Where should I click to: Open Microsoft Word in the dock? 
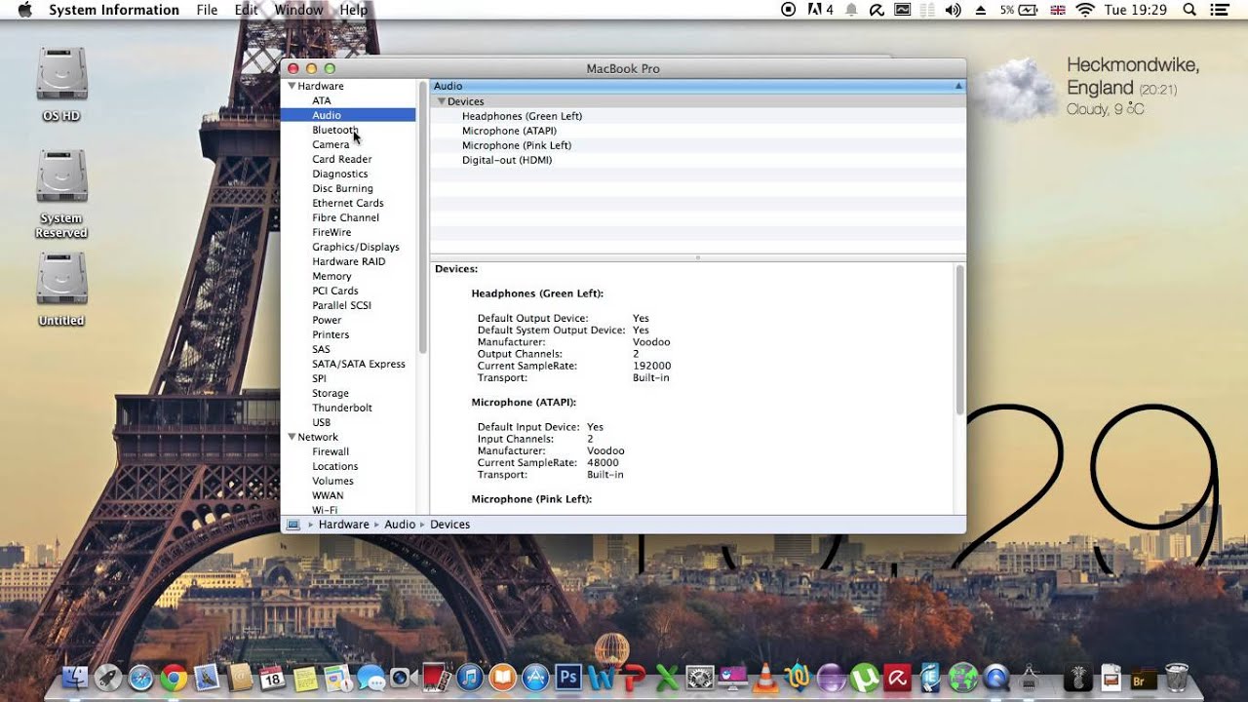(x=601, y=678)
